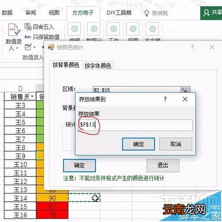
Task: Click the red cell with value 76
Action: (52, 215)
